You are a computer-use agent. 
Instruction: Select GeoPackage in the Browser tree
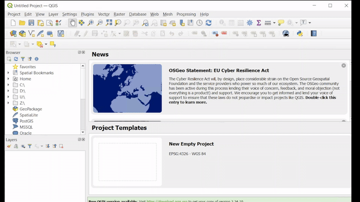[x=31, y=109]
